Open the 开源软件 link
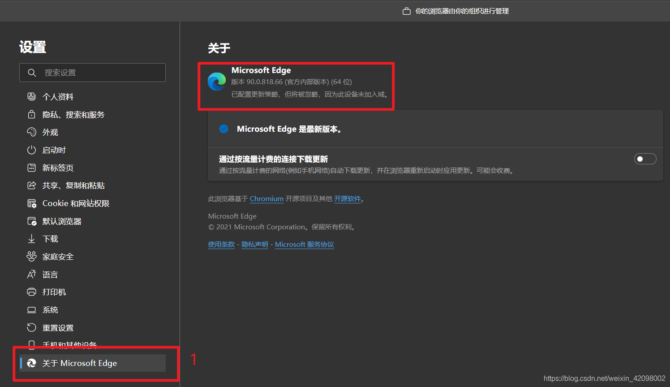Viewport: 670px width, 387px height. [348, 198]
